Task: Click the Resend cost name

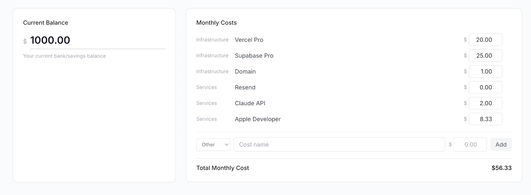Action: pos(245,87)
